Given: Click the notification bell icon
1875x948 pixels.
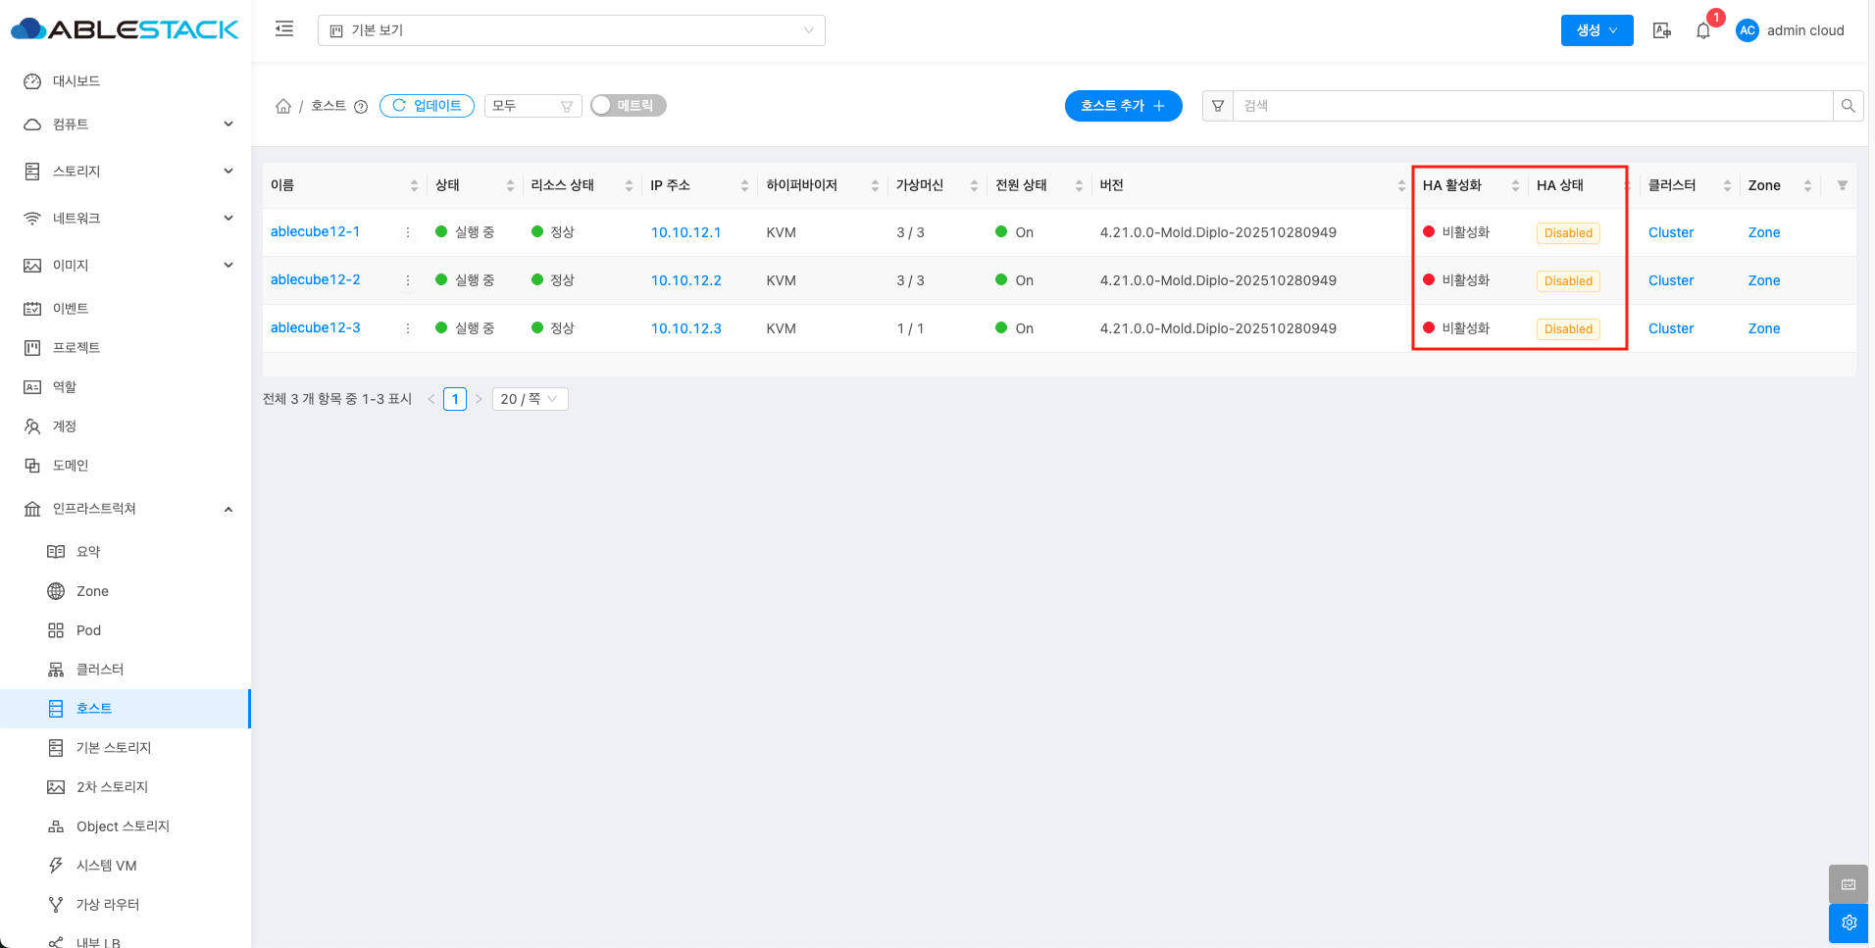Looking at the screenshot, I should click(x=1703, y=31).
